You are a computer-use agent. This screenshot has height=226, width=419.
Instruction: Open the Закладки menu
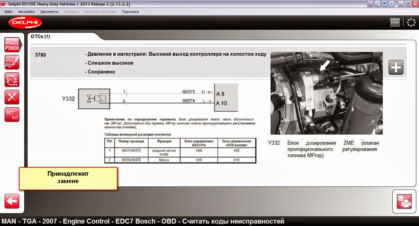click(x=72, y=12)
